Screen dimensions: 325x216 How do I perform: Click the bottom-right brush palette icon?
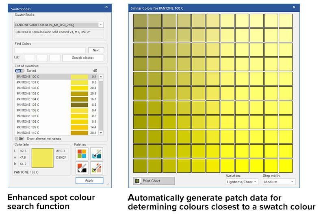tap(97, 168)
